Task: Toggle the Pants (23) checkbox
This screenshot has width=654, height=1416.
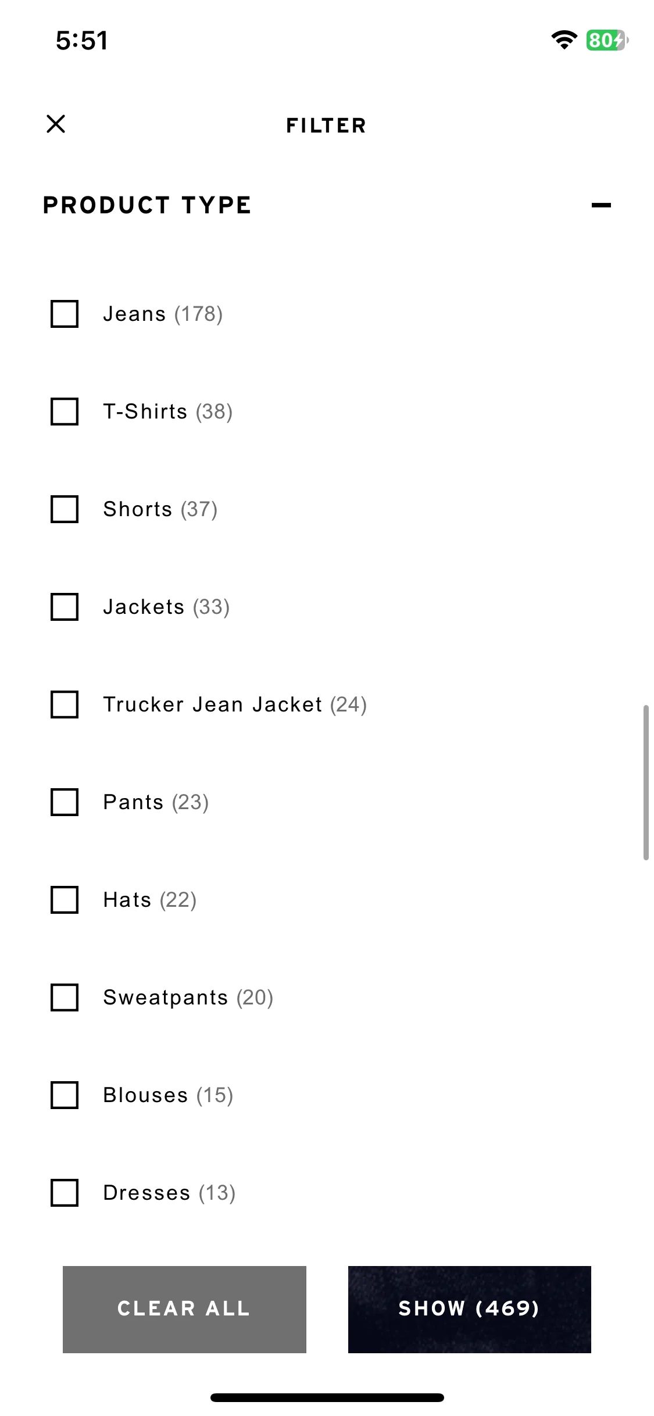Action: point(65,802)
